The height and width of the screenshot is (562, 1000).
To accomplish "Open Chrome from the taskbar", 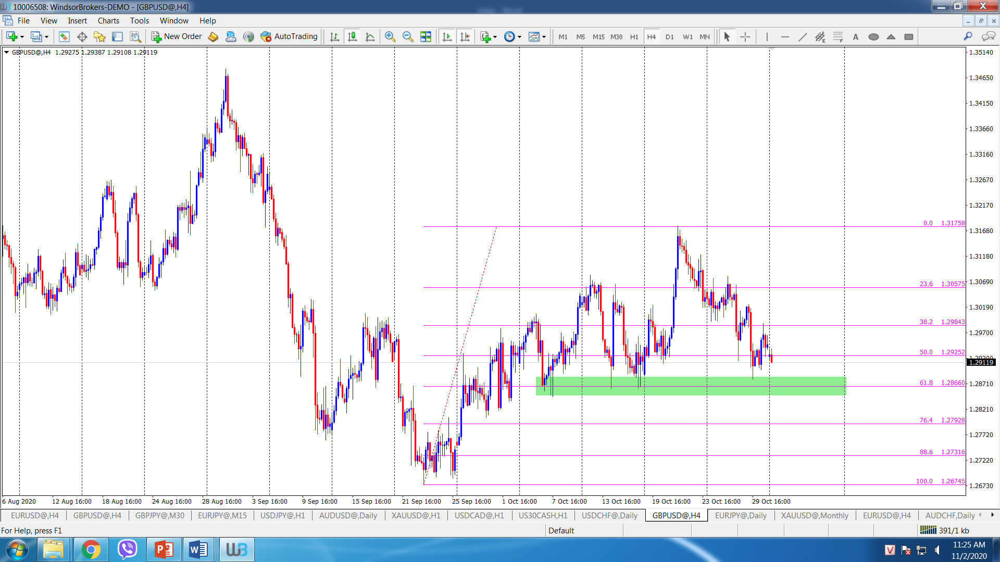I will [91, 550].
